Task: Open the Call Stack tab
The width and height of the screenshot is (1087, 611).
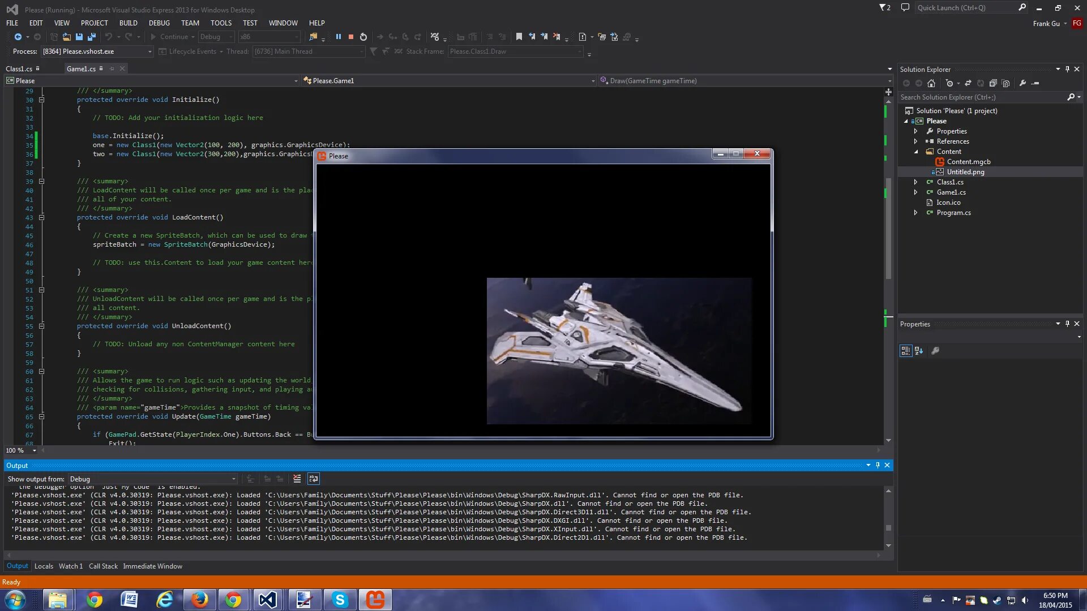Action: coord(103,566)
